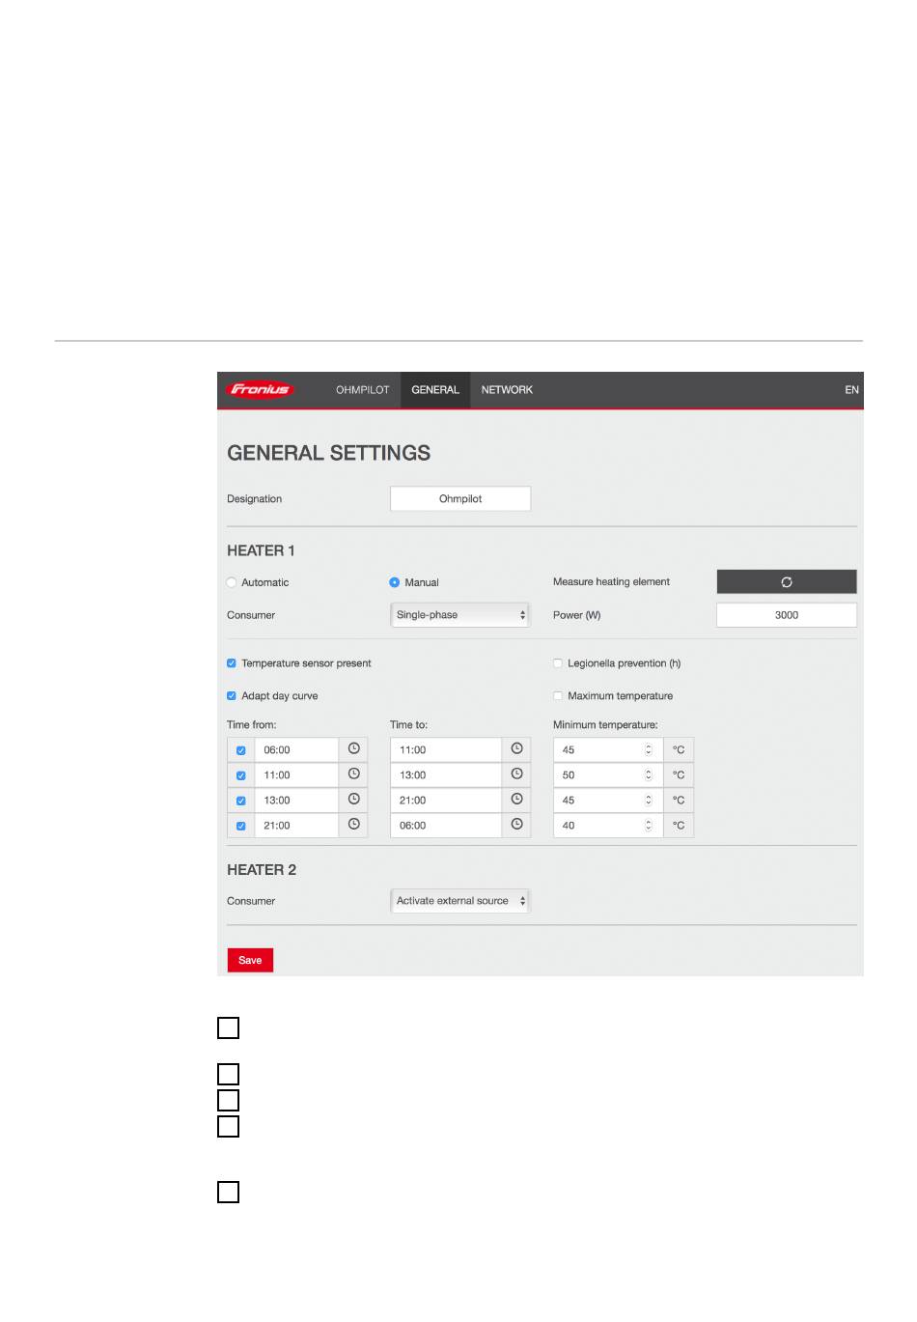917x1322 pixels.
Task: Click the Power (W) field showing 3000
Action: point(787,615)
